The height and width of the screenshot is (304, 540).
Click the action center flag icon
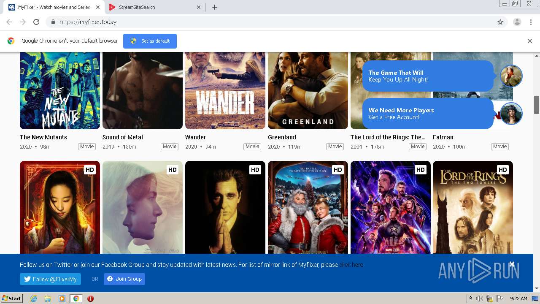pyautogui.click(x=500, y=299)
